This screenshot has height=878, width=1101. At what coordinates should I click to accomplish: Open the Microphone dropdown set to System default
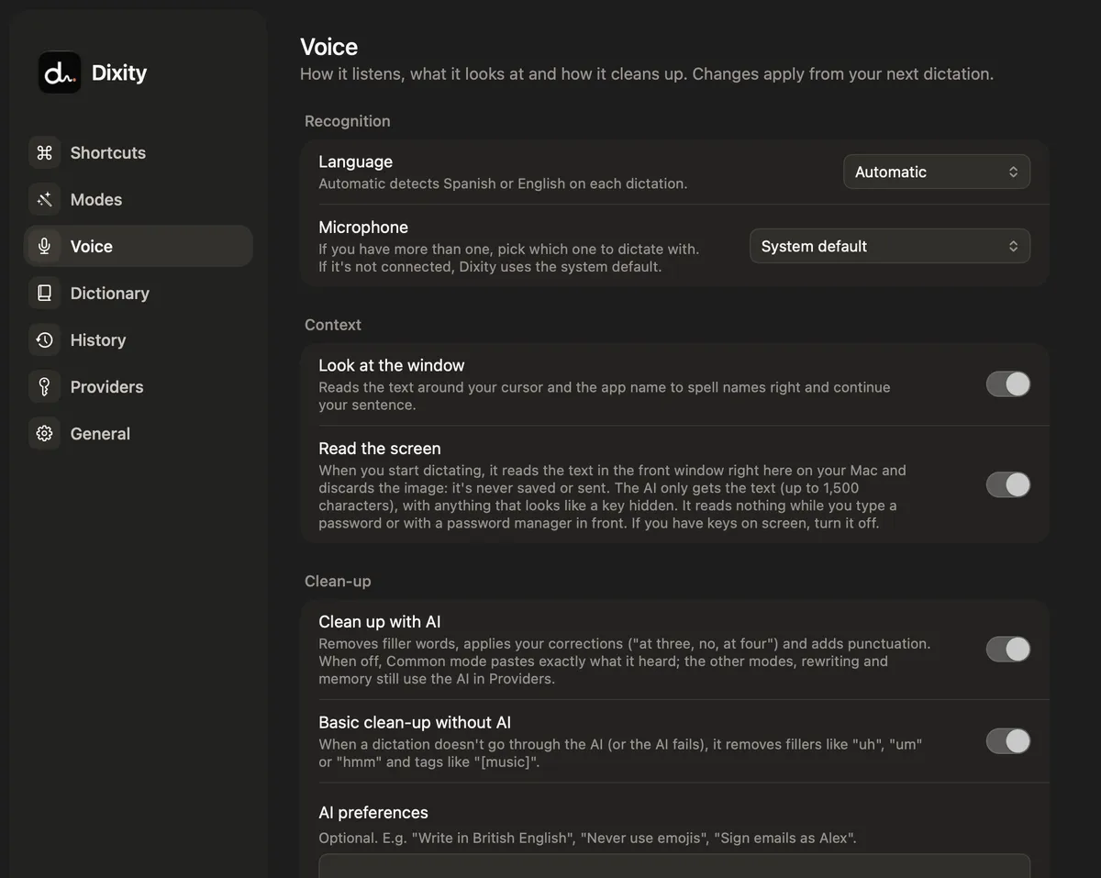click(890, 246)
